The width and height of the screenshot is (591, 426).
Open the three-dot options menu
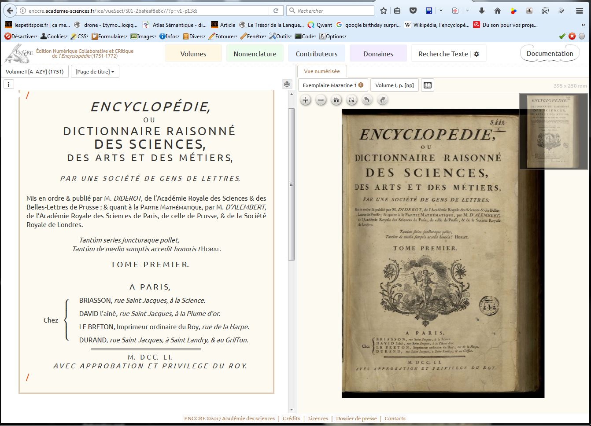point(9,84)
